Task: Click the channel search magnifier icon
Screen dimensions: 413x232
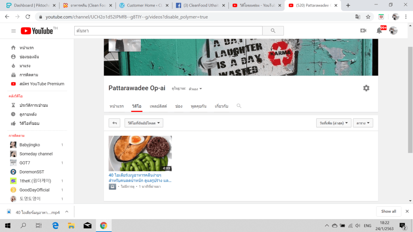Action: pyautogui.click(x=239, y=106)
